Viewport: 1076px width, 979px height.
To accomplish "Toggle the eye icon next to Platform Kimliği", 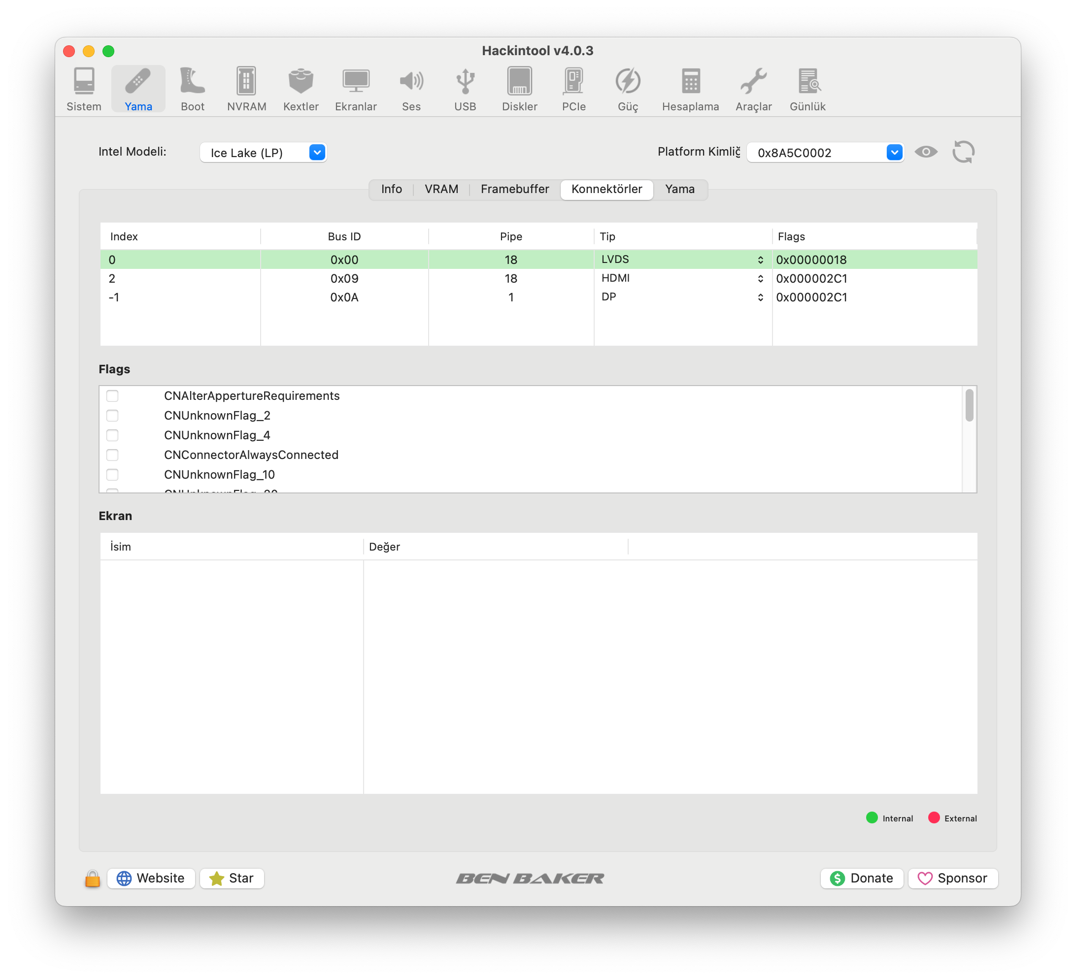I will pos(926,152).
